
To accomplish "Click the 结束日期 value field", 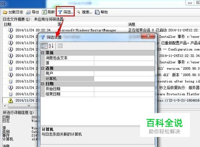I will [x=124, y=94].
